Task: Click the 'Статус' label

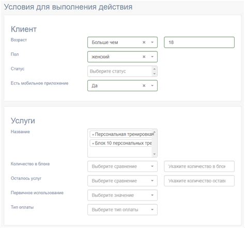Action: 18,69
